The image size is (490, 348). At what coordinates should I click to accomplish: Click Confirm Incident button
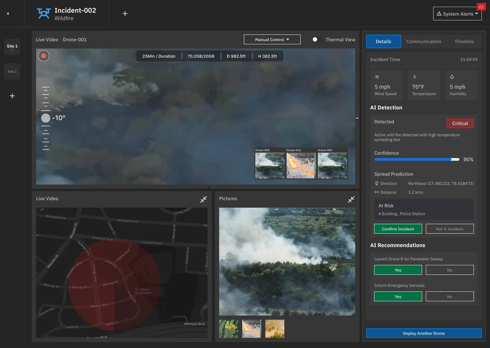pyautogui.click(x=398, y=229)
